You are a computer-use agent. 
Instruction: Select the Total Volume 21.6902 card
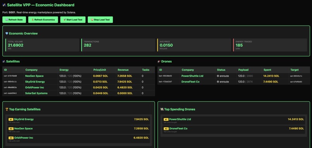pos(42,45)
